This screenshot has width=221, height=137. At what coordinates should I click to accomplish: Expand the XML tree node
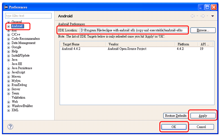(8, 110)
